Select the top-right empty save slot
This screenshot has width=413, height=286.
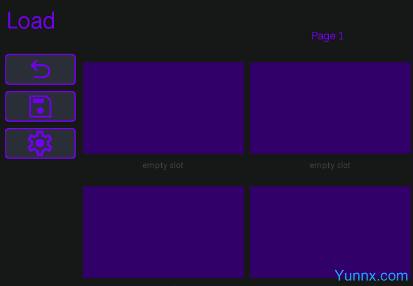click(330, 108)
